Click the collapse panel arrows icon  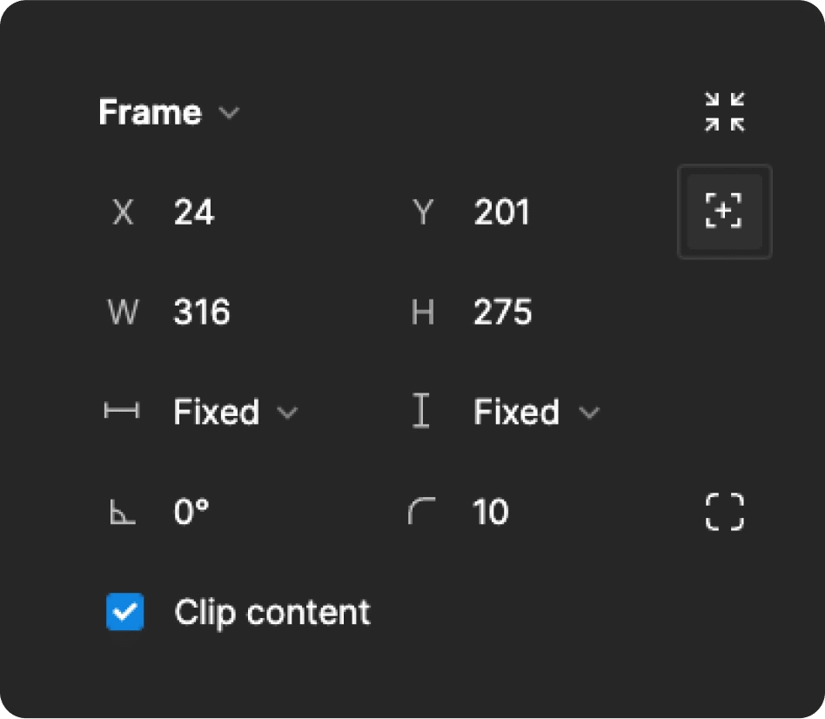click(x=723, y=111)
